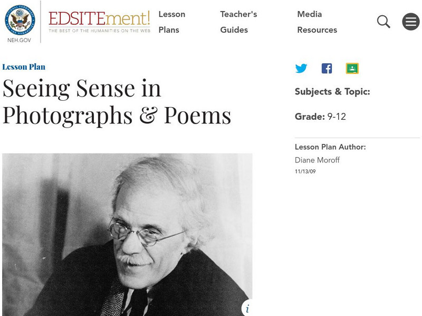This screenshot has width=422, height=316.
Task: Click the EDSITEment site logo
Action: click(98, 20)
